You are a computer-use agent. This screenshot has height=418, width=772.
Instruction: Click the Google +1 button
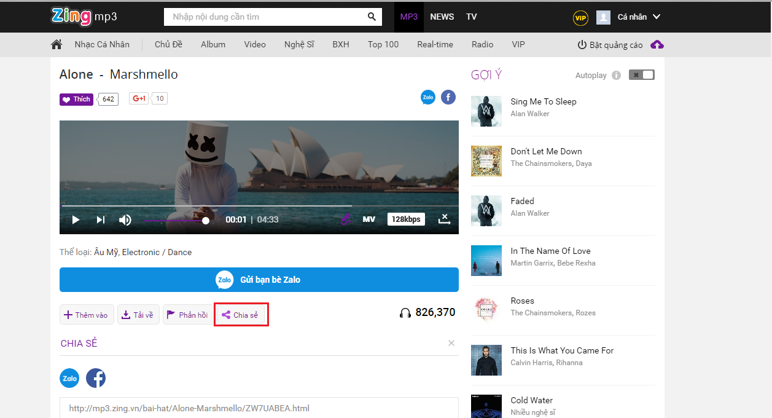(x=139, y=98)
